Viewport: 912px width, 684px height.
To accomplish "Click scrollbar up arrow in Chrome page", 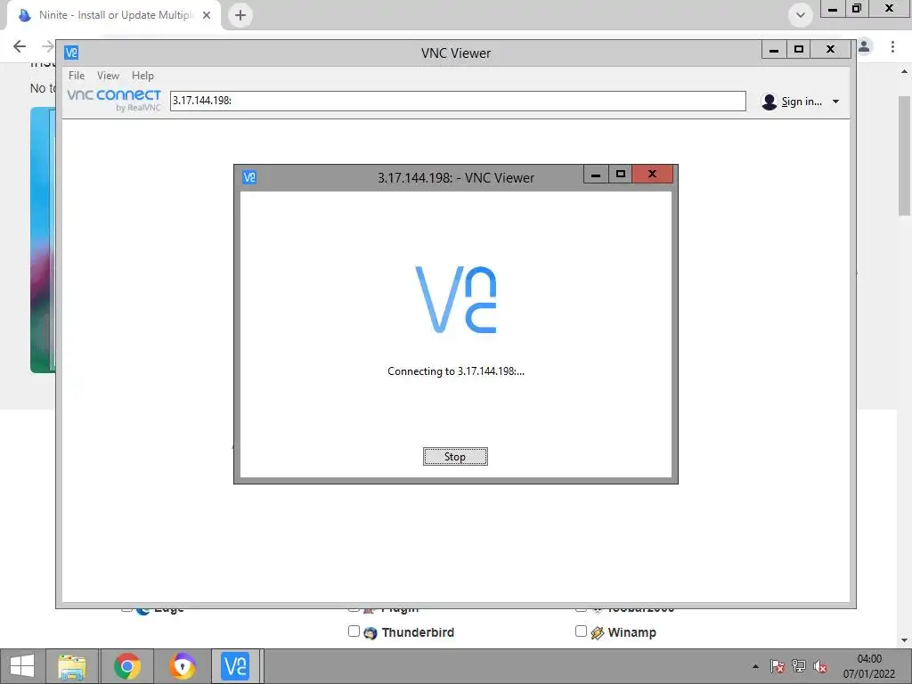I will 904,72.
